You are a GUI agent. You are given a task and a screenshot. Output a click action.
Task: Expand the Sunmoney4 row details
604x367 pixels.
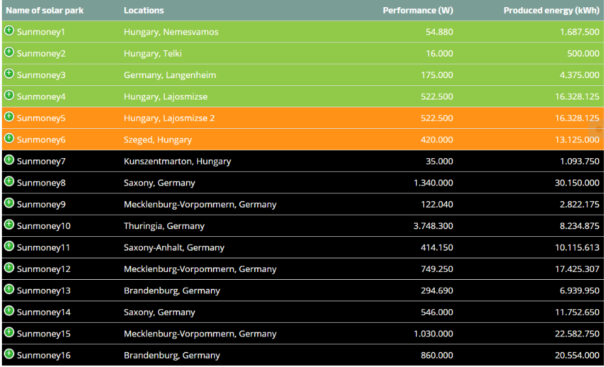[x=9, y=95]
